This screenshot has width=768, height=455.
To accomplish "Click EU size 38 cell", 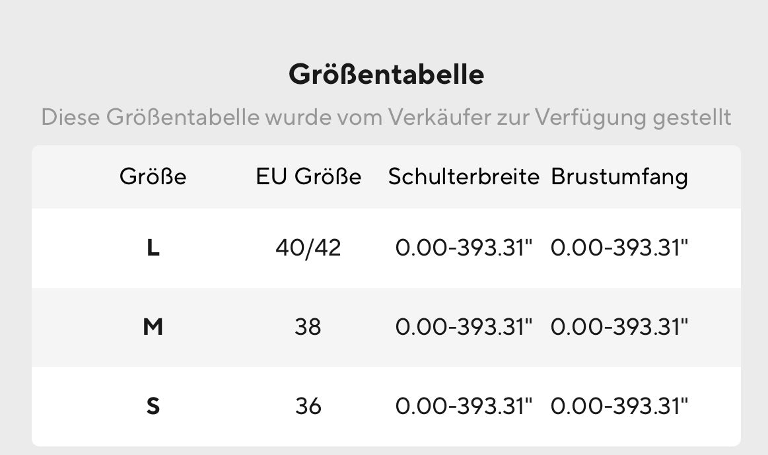I will (x=308, y=327).
